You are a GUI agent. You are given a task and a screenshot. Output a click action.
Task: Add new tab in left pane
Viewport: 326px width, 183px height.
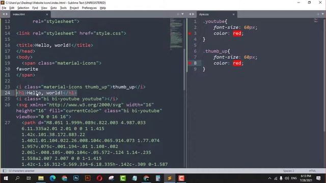(x=178, y=14)
